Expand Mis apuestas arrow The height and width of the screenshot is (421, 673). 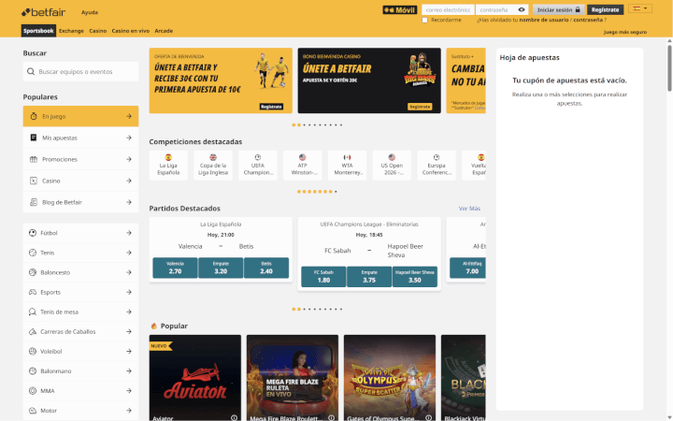[x=129, y=138]
